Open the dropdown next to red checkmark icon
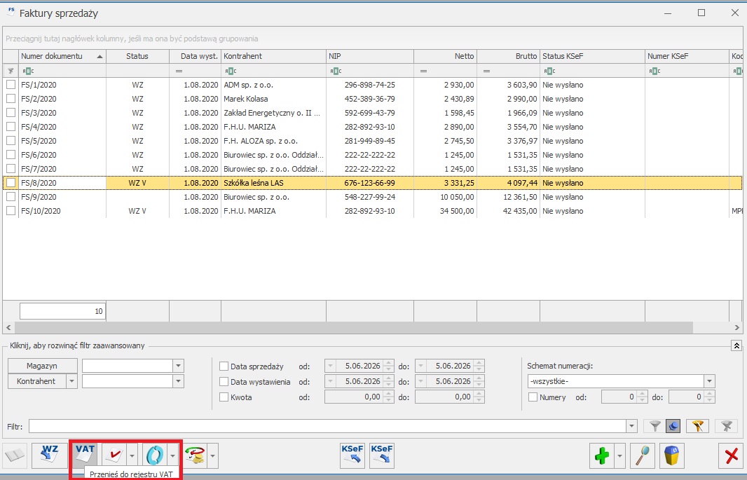This screenshot has height=480, width=747. (x=132, y=455)
